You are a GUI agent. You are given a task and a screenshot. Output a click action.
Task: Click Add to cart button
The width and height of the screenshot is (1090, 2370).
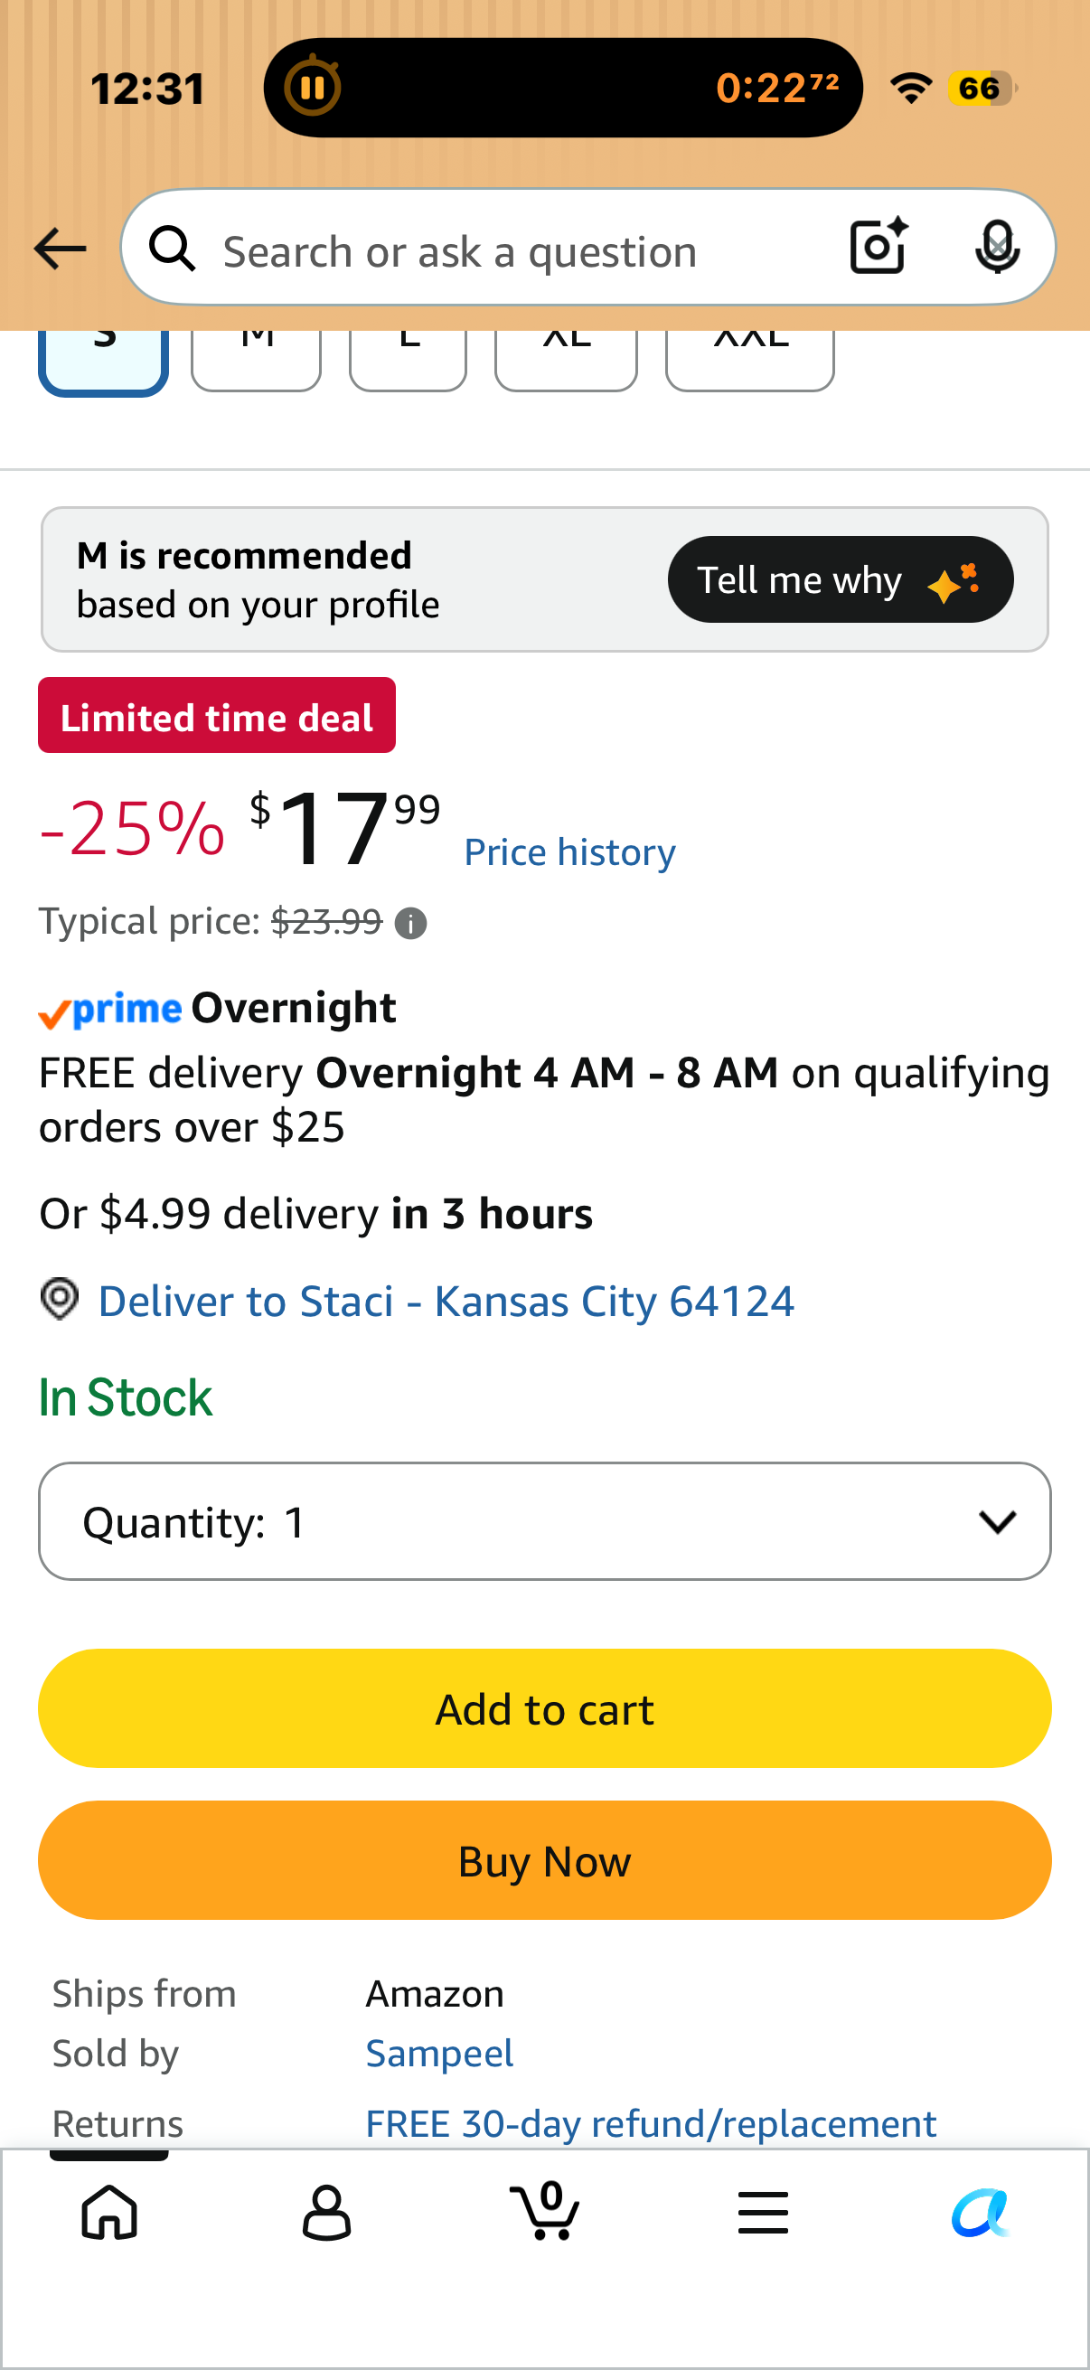(544, 1708)
